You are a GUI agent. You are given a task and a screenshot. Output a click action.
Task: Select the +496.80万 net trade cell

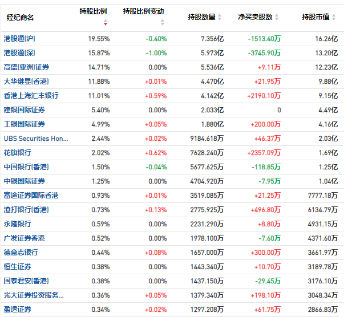pos(266,210)
